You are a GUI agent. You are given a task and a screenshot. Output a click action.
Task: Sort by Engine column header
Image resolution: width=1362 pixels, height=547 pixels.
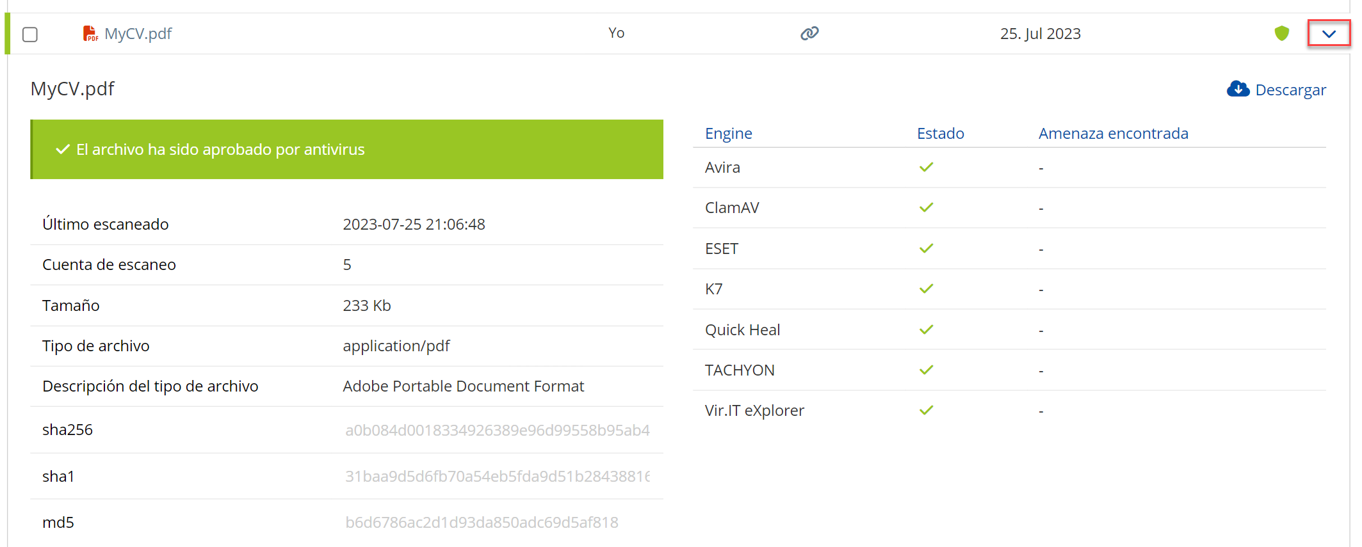pyautogui.click(x=728, y=133)
